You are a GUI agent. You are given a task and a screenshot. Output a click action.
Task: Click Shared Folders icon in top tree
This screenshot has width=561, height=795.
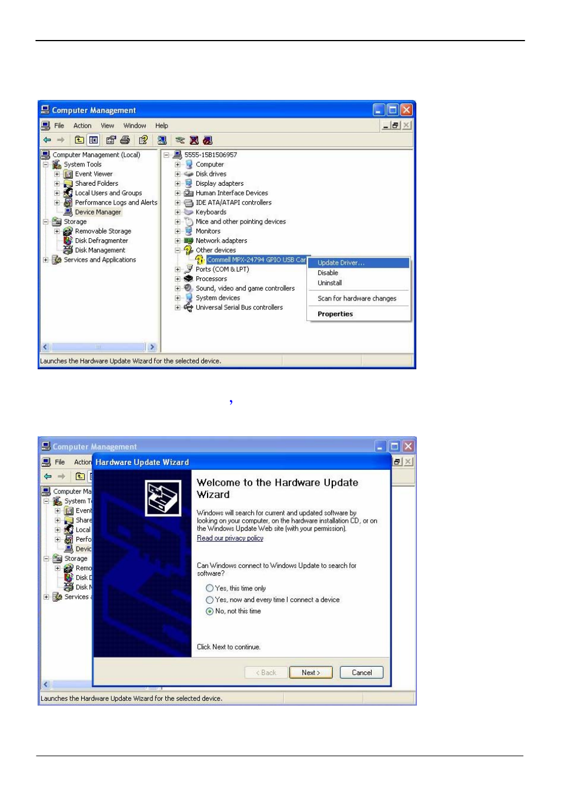(68, 183)
